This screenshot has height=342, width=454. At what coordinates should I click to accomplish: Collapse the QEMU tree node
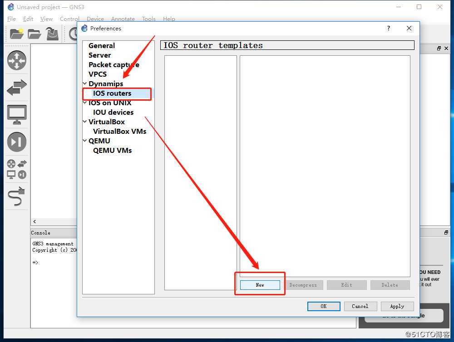click(x=85, y=141)
